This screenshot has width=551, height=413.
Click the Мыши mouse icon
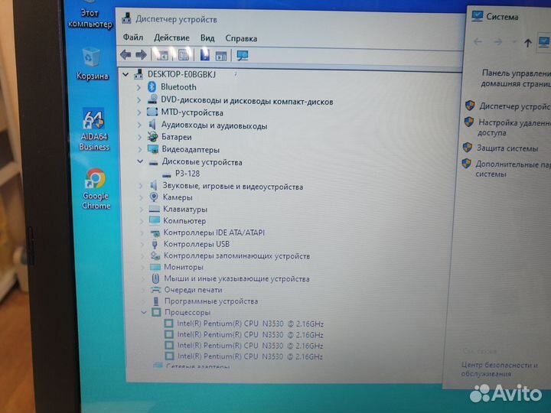click(x=155, y=278)
